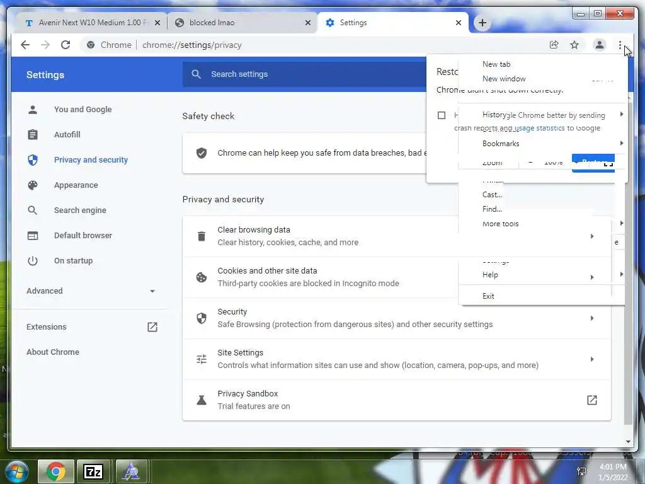The image size is (645, 484).
Task: Open Privacy Sandbox
Action: pos(397,400)
